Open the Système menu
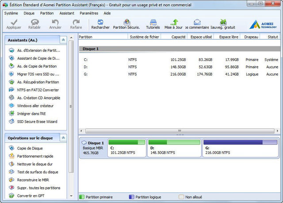The width and height of the screenshot is (283, 203). point(11,13)
